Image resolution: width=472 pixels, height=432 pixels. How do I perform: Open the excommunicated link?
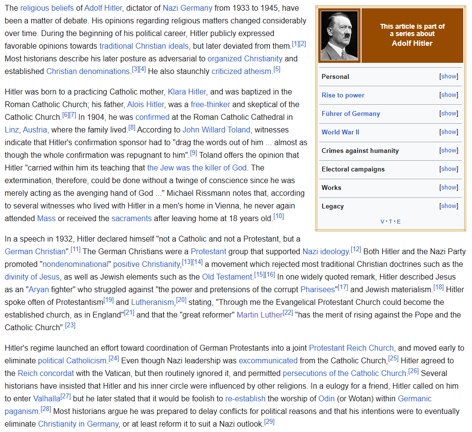(268, 360)
